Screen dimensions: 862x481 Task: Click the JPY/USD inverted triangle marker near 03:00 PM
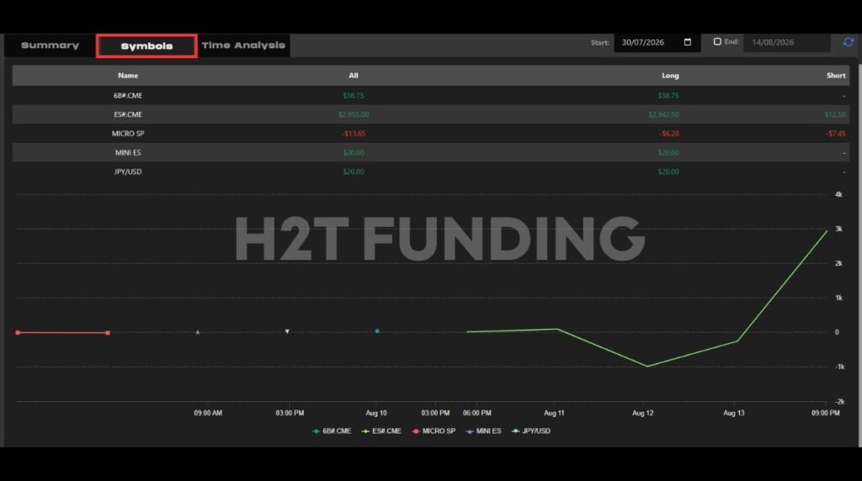(x=287, y=331)
